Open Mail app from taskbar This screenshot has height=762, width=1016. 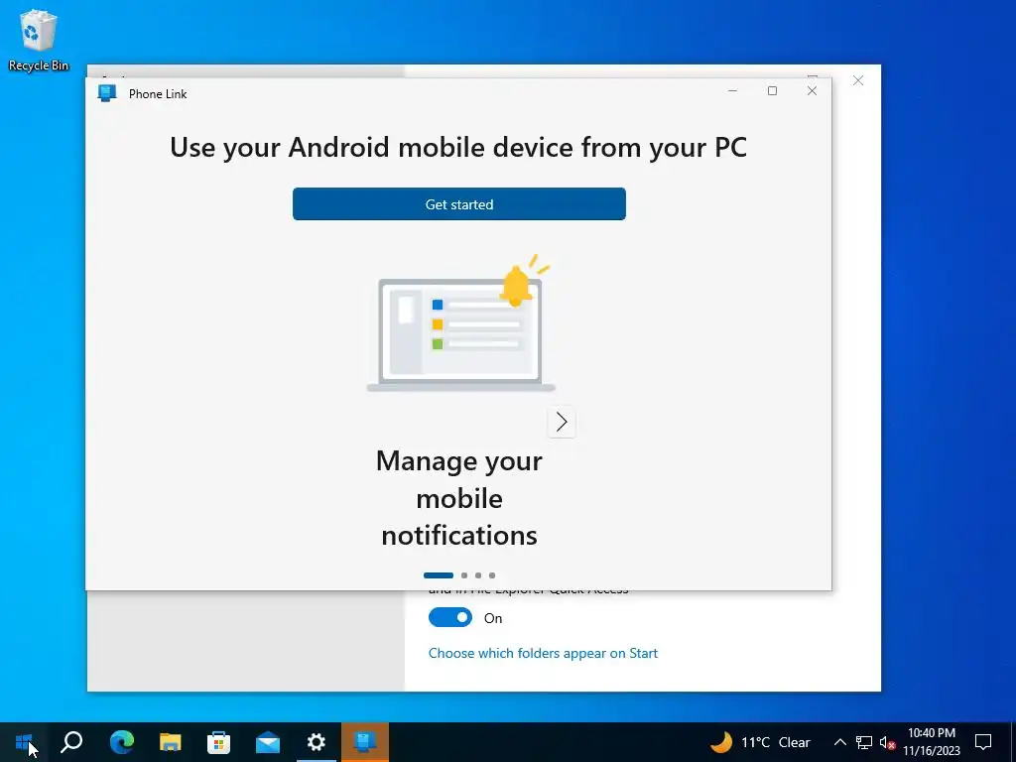coord(268,742)
